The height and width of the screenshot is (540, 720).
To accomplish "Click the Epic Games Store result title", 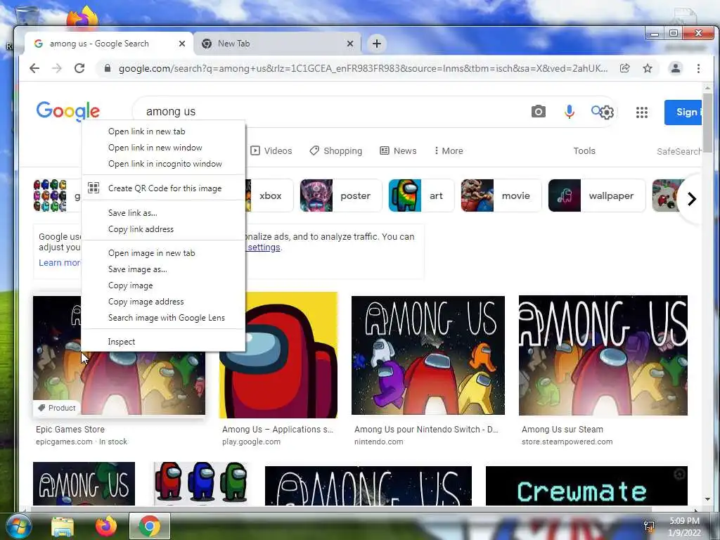I will point(70,430).
